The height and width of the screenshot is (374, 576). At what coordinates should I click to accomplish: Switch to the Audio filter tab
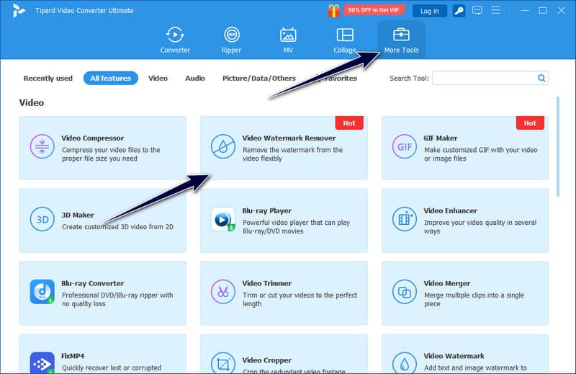tap(195, 79)
